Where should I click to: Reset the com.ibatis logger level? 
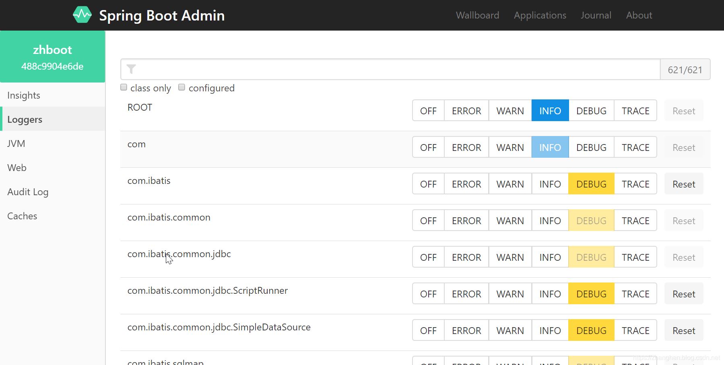[x=683, y=184]
